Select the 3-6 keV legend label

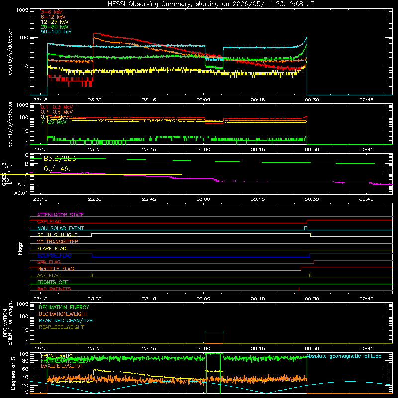51,12
